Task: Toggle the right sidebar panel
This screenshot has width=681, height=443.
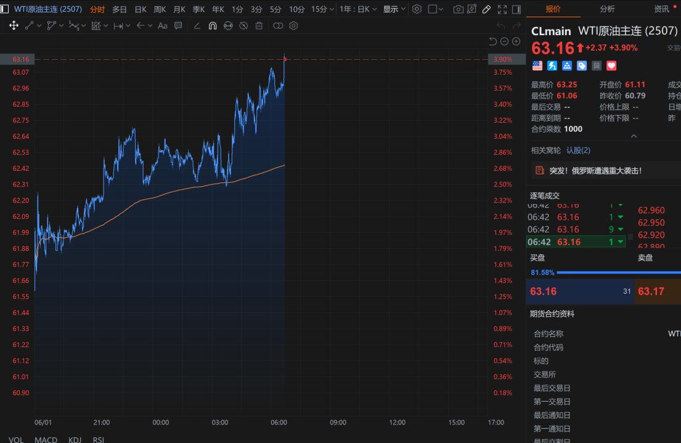Action: pos(516,9)
